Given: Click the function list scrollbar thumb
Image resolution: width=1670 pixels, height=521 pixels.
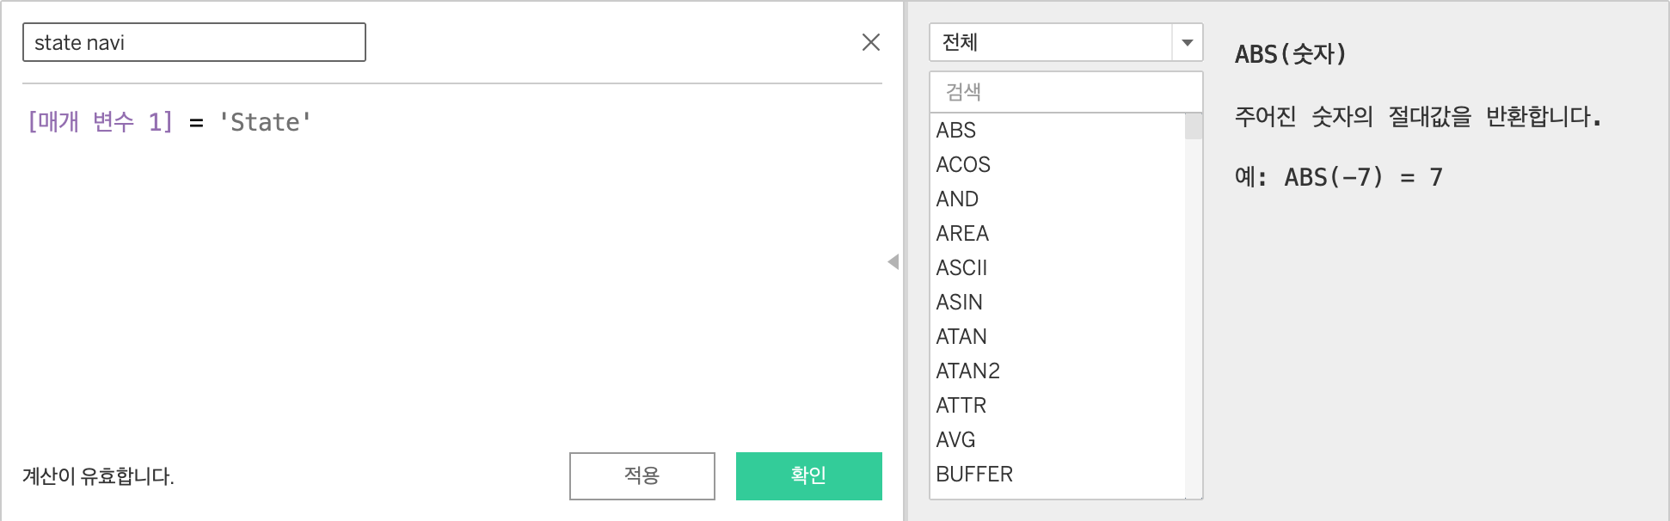Looking at the screenshot, I should [x=1194, y=126].
